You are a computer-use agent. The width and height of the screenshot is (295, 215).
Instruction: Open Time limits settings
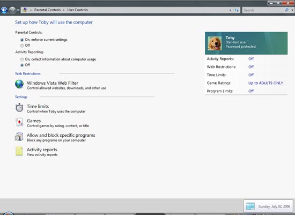38,106
